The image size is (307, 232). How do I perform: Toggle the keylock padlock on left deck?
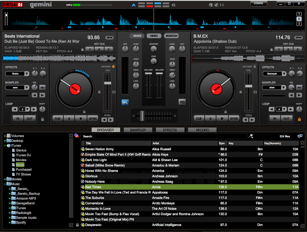tap(114, 66)
